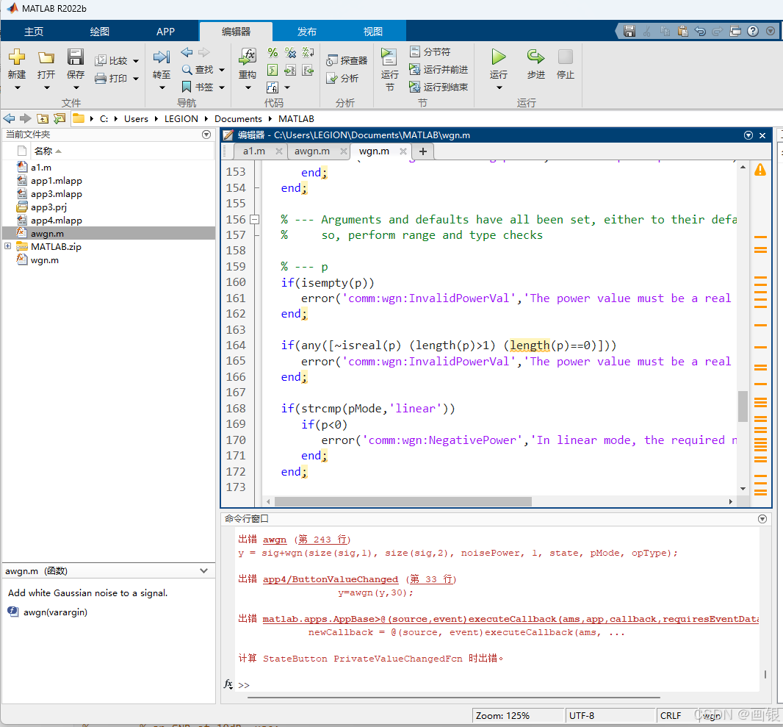Image resolution: width=783 pixels, height=727 pixels.
Task: Click the Print (打印) button
Action: pyautogui.click(x=112, y=79)
